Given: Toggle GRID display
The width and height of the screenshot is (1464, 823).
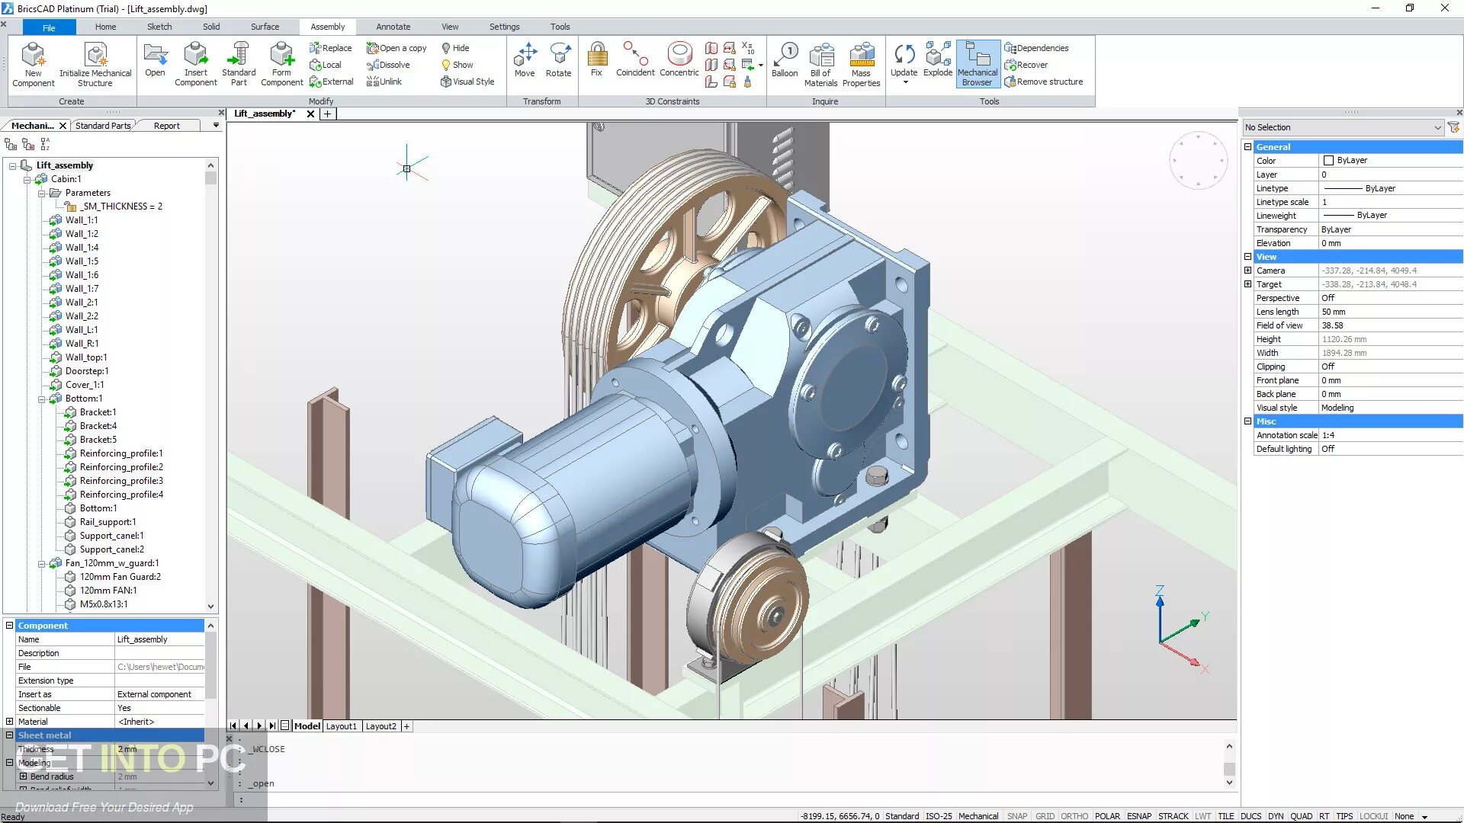Looking at the screenshot, I should [x=1045, y=815].
